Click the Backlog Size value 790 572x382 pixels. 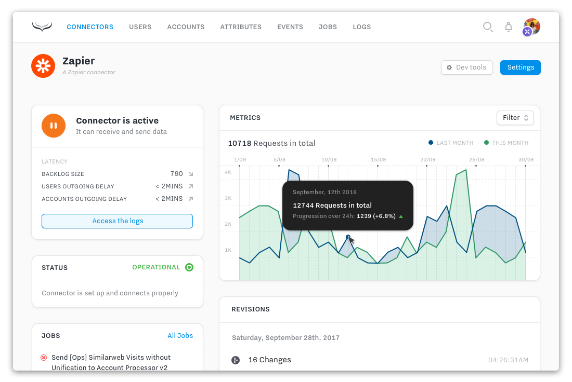[x=177, y=174]
